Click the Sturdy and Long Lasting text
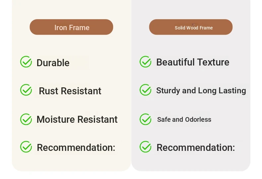This screenshot has height=179, width=262. [x=201, y=91]
